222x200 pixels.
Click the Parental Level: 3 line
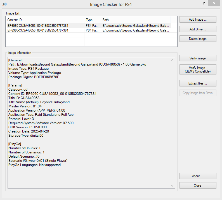coord(21,119)
